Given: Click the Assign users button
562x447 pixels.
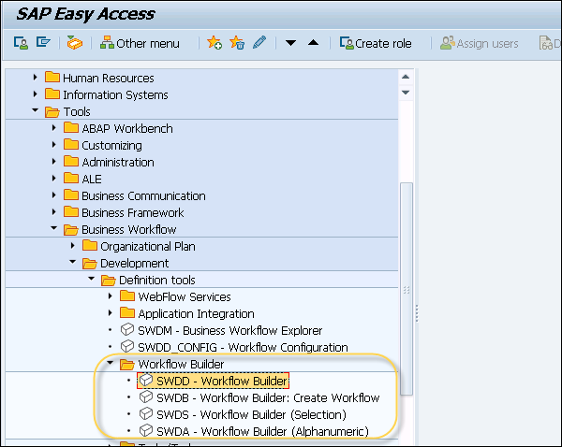Looking at the screenshot, I should [x=480, y=43].
